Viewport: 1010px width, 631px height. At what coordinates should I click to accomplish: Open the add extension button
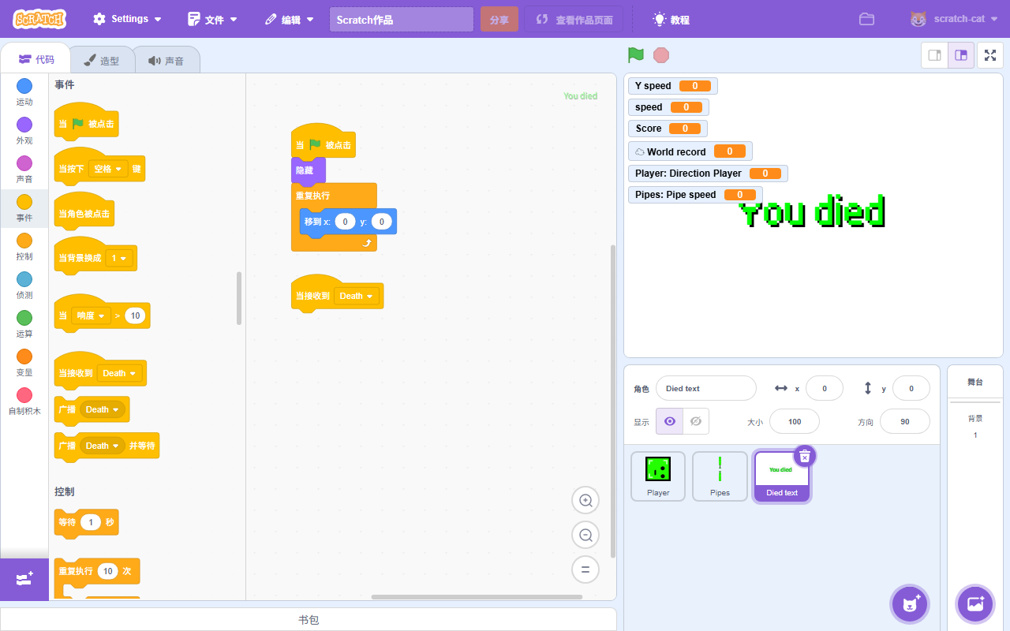[24, 579]
